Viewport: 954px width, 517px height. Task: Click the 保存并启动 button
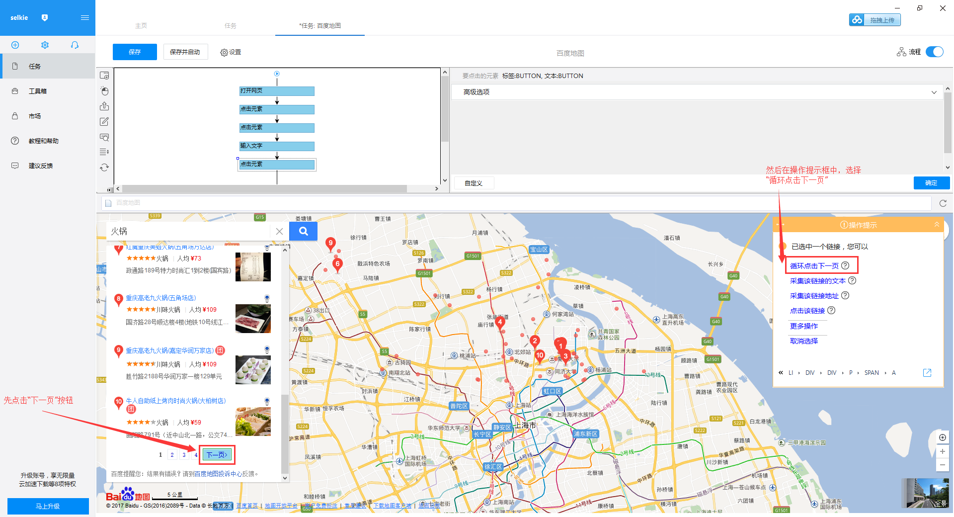(185, 52)
